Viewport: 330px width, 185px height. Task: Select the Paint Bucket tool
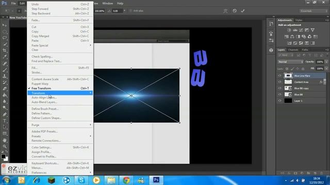(5, 95)
